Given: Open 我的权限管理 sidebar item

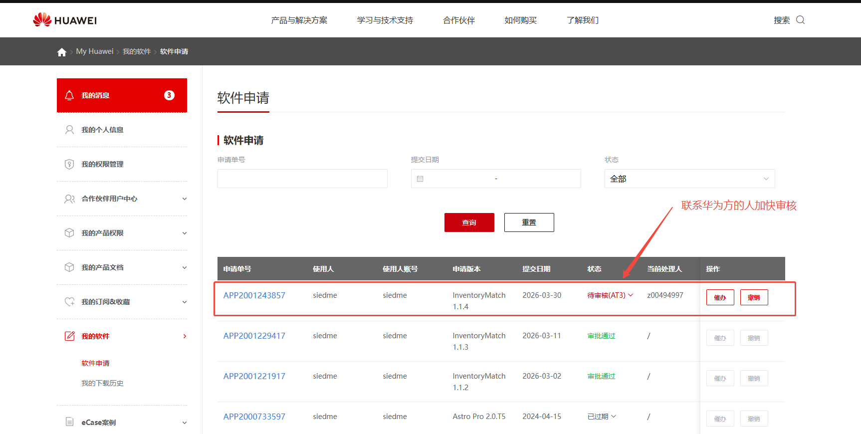Looking at the screenshot, I should [122, 164].
